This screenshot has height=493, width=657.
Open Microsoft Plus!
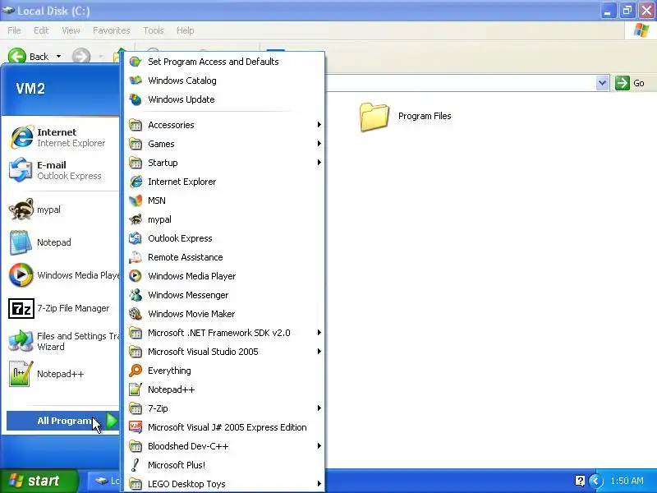[x=223, y=465]
